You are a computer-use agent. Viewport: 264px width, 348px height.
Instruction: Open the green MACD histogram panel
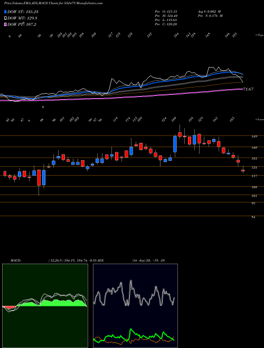click(45, 306)
